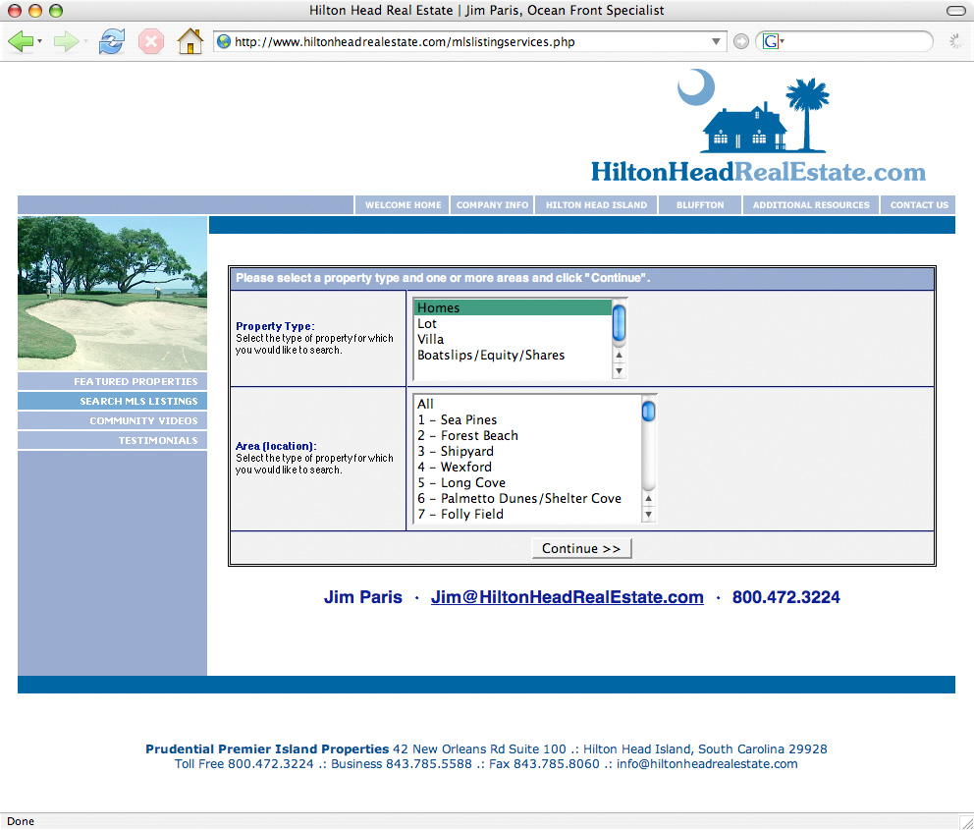Click the toolbar toggle pill button in title bar

tap(956, 11)
